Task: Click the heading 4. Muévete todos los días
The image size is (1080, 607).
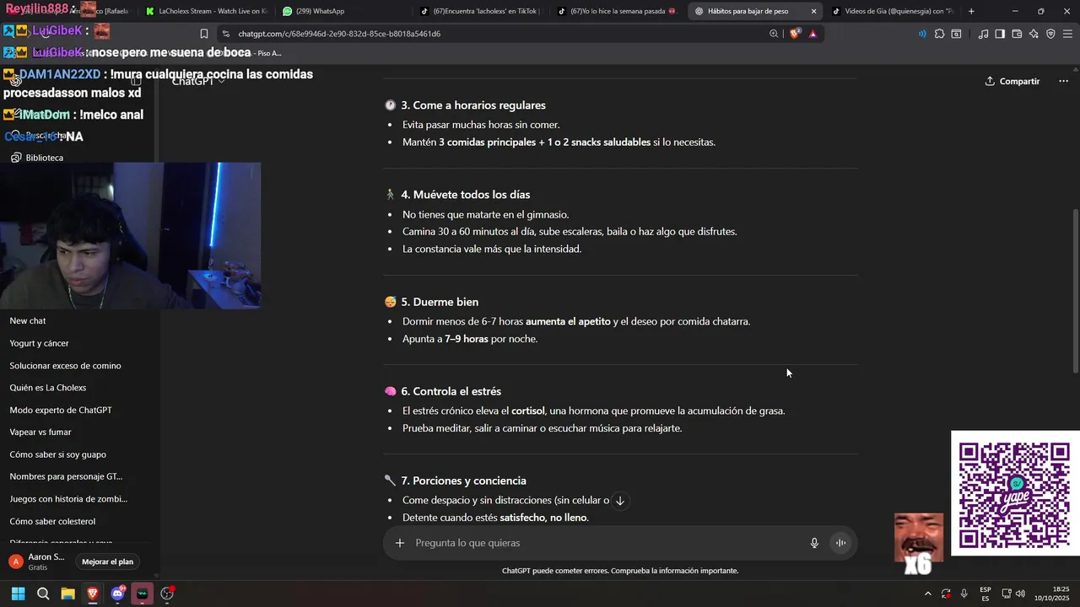Action: click(x=465, y=195)
